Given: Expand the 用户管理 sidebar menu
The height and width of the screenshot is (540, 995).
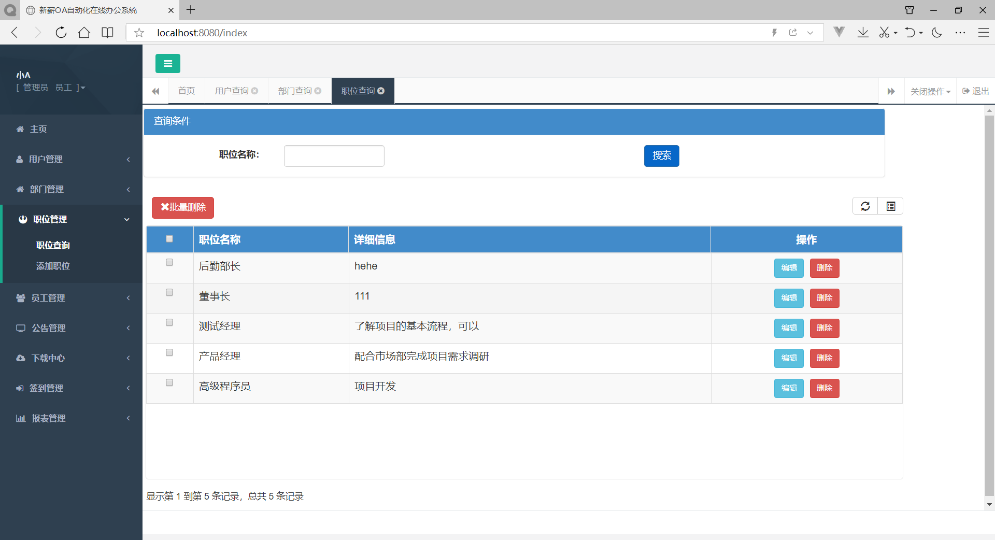Looking at the screenshot, I should [71, 159].
